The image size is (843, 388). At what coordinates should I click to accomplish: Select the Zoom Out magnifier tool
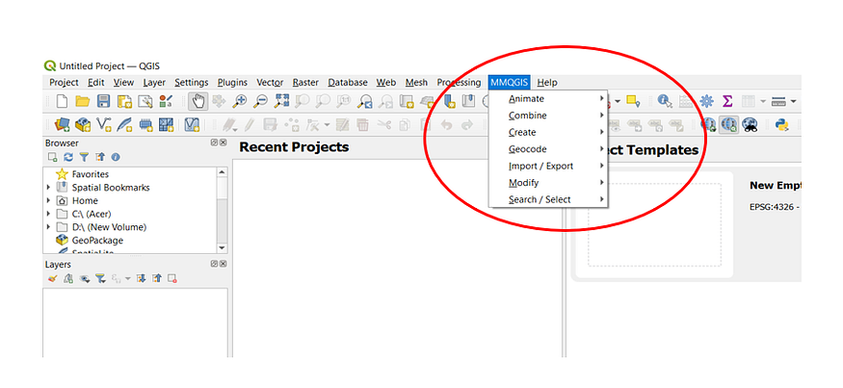click(x=260, y=101)
